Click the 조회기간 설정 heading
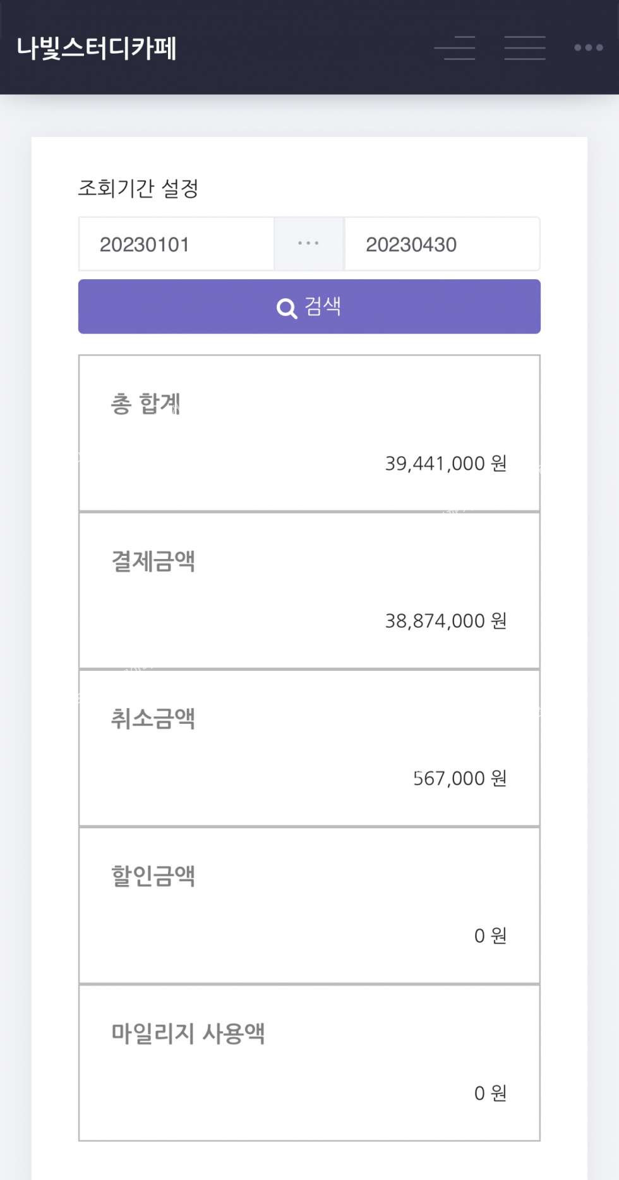This screenshot has height=1180, width=619. tap(138, 188)
